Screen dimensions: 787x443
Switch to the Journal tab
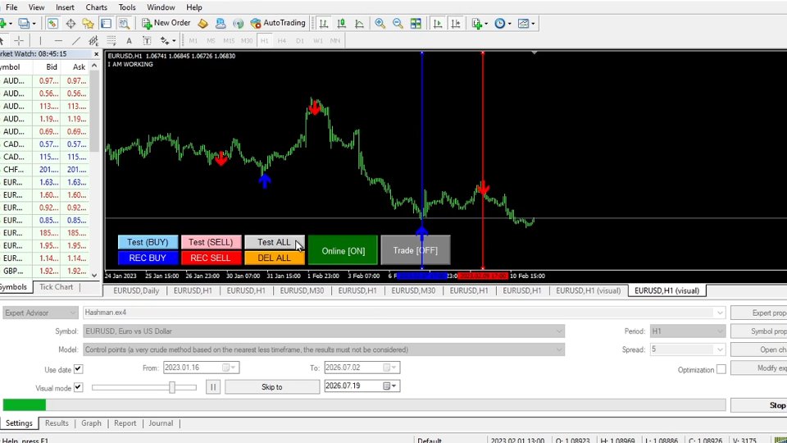point(161,423)
